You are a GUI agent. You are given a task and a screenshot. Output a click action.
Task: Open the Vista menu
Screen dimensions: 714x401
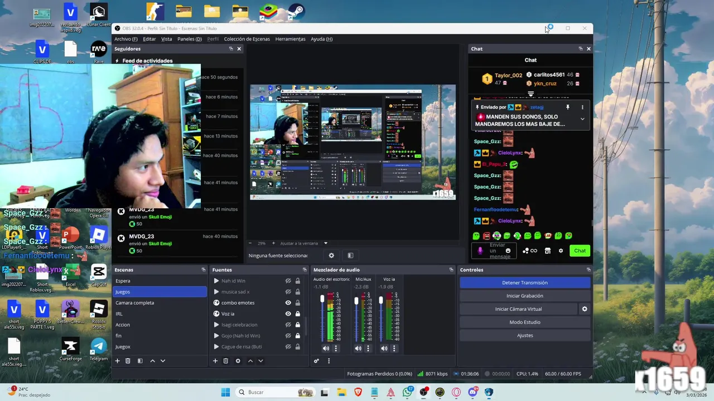tap(167, 39)
